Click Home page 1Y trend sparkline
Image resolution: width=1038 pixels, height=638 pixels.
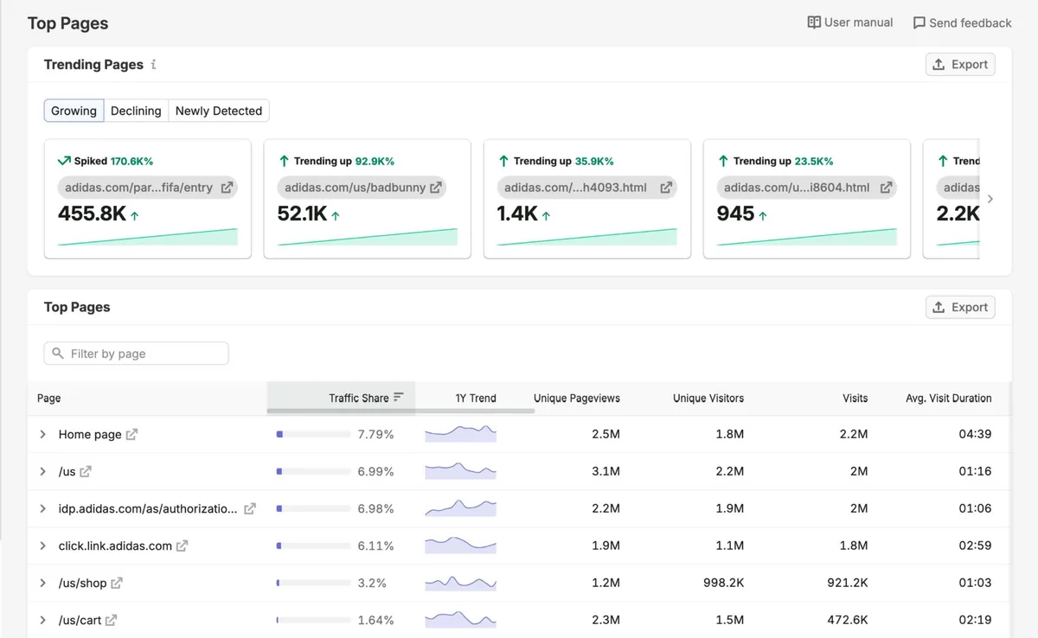[x=461, y=434]
